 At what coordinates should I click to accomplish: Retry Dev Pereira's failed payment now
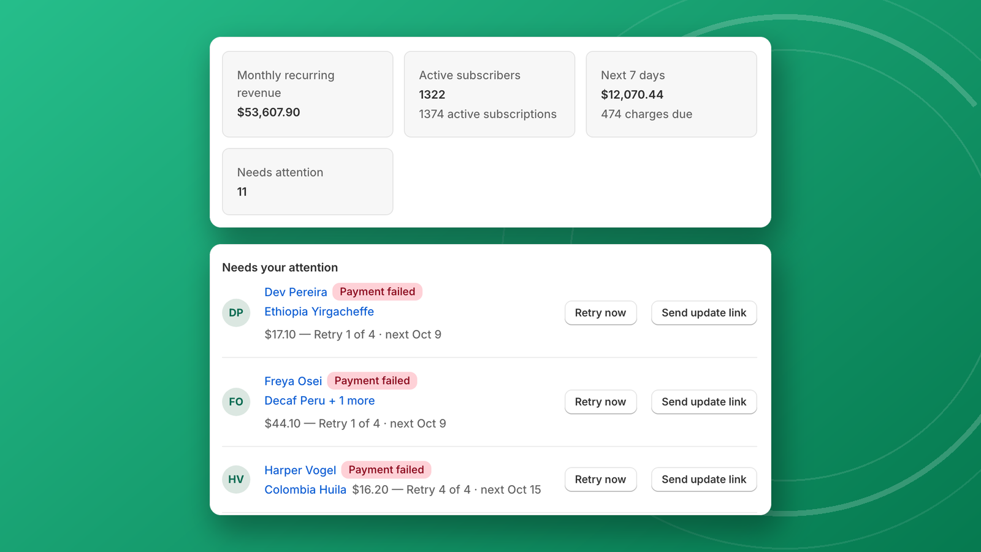pyautogui.click(x=600, y=313)
